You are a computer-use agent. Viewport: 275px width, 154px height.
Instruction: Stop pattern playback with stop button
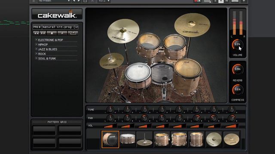point(52,33)
